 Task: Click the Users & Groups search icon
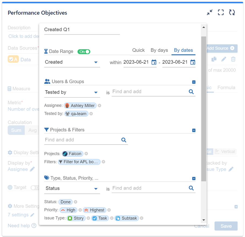coord(191,92)
